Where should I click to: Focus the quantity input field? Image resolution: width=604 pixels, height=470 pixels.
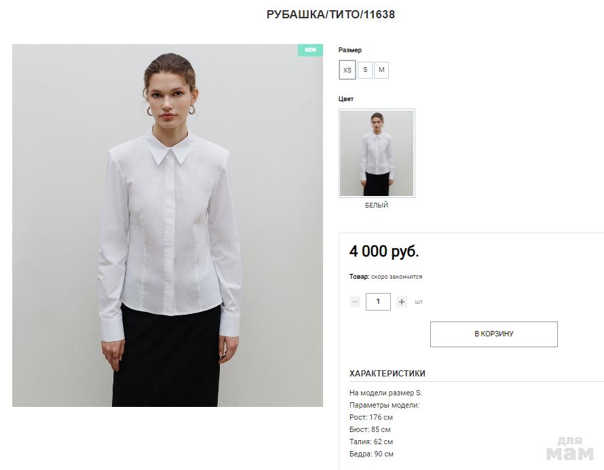click(x=378, y=302)
